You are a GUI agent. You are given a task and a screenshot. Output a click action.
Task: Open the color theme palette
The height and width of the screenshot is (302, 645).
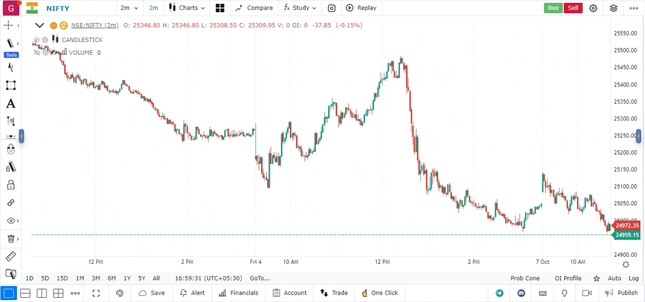click(120, 293)
